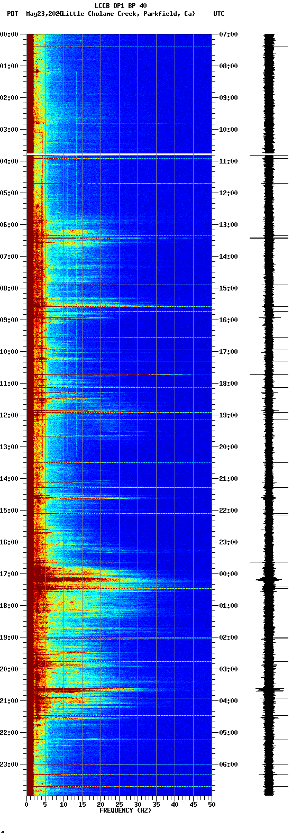Click the '06:00' PDT time label
Image resolution: width=292 pixels, height=838 pixels.
click(9, 225)
